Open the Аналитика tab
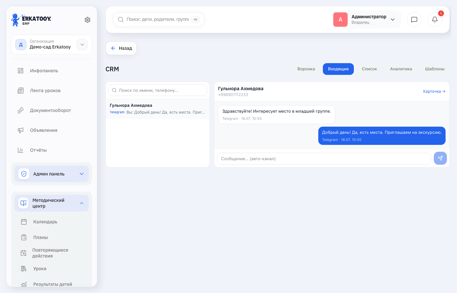This screenshot has width=457, height=293. tap(401, 69)
